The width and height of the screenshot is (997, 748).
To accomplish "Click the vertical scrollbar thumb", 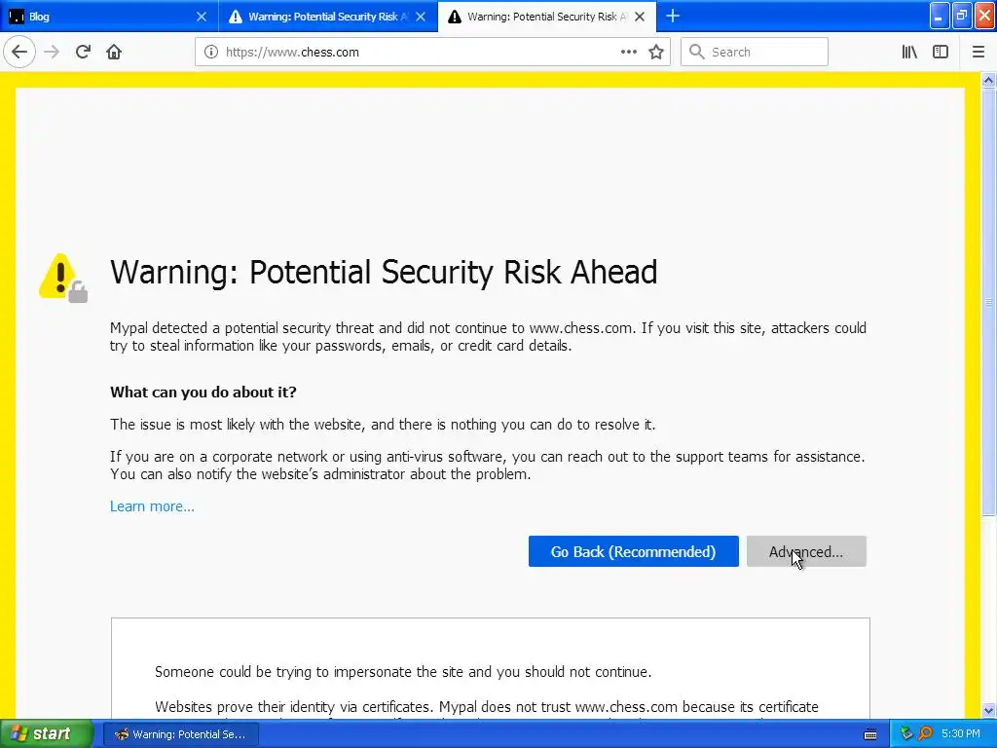I will tap(988, 302).
